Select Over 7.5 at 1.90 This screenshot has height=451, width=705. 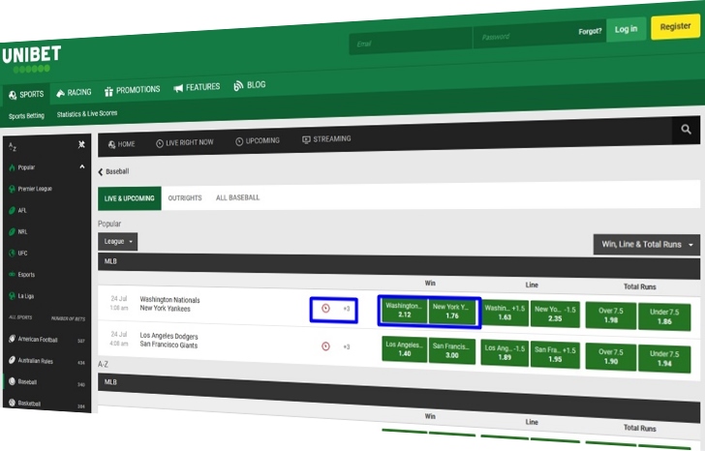[610, 356]
